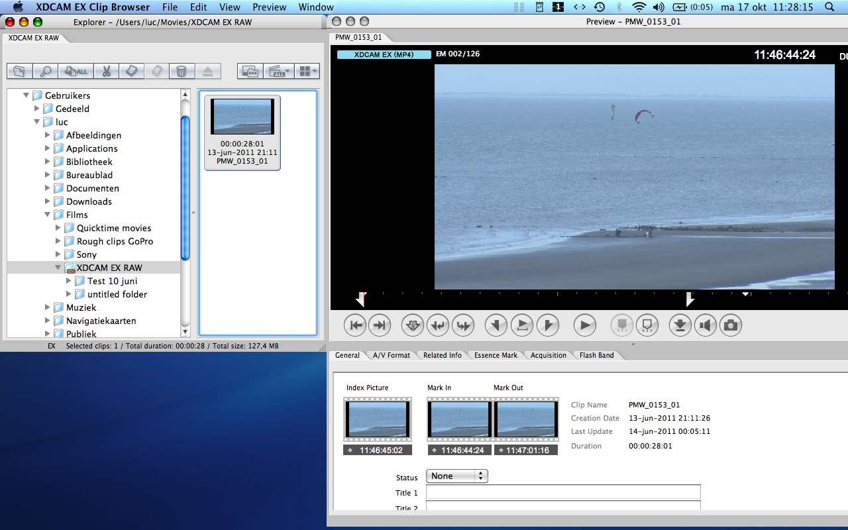
Task: Select the Muziek folder
Action: click(x=75, y=307)
